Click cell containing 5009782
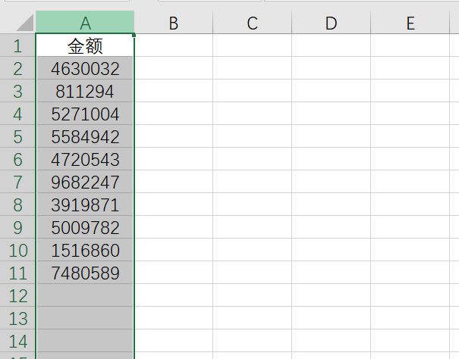The image size is (459, 359). [85, 227]
